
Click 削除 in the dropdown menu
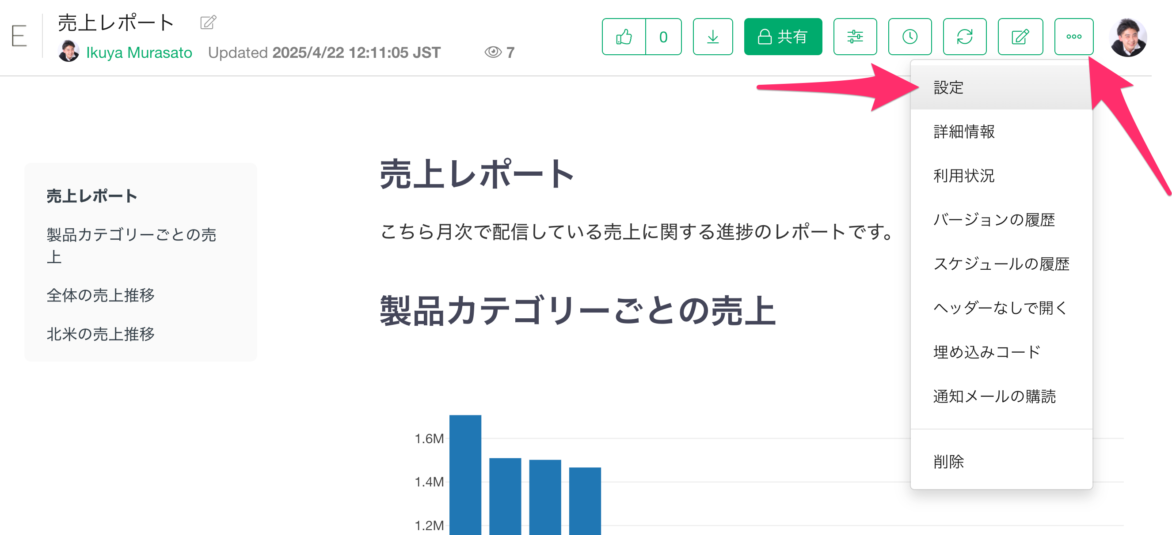pos(948,461)
